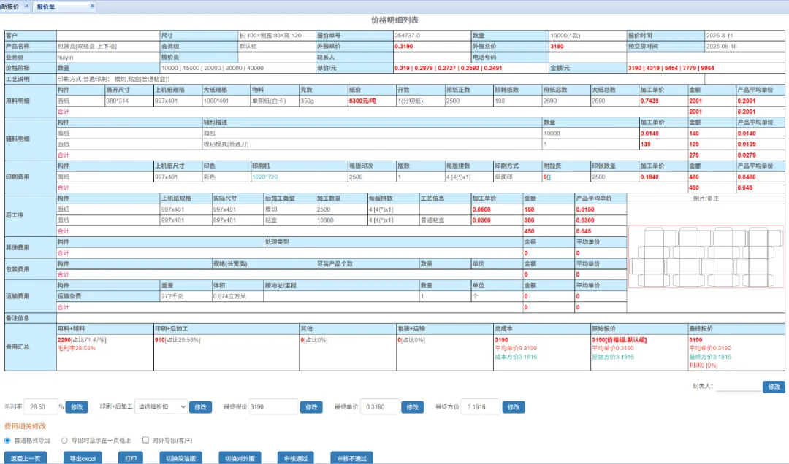Click 修改 button beside 最终单价 field
Image resolution: width=789 pixels, height=464 pixels.
[x=412, y=407]
